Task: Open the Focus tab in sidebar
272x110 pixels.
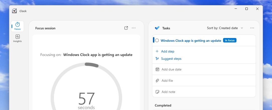Action: [17, 26]
